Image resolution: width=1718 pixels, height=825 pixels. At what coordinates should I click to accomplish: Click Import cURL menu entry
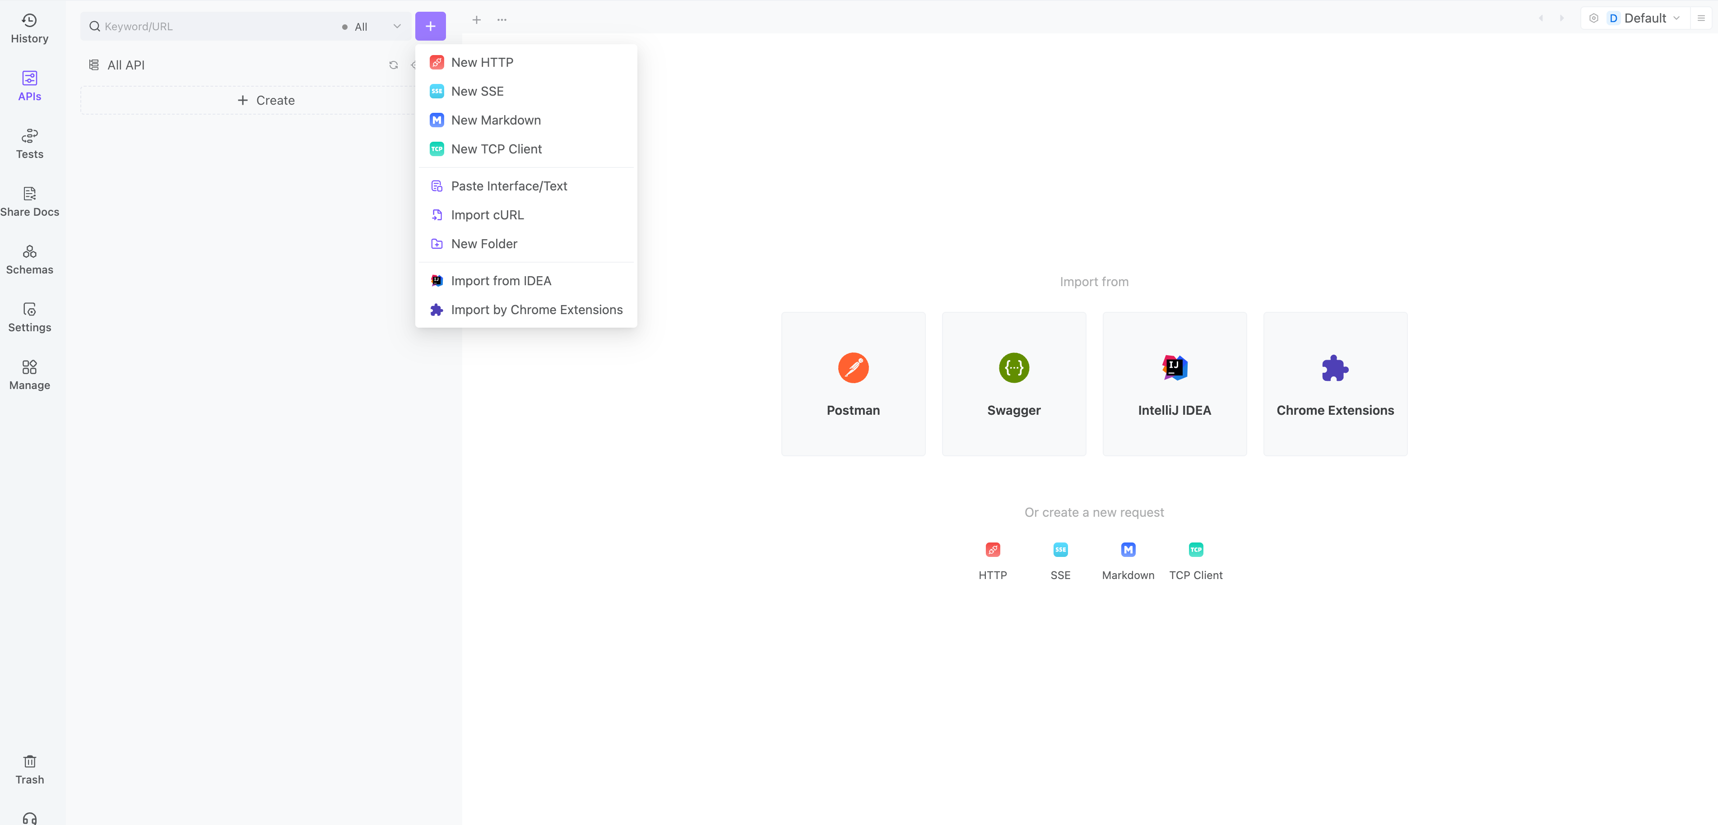point(488,213)
